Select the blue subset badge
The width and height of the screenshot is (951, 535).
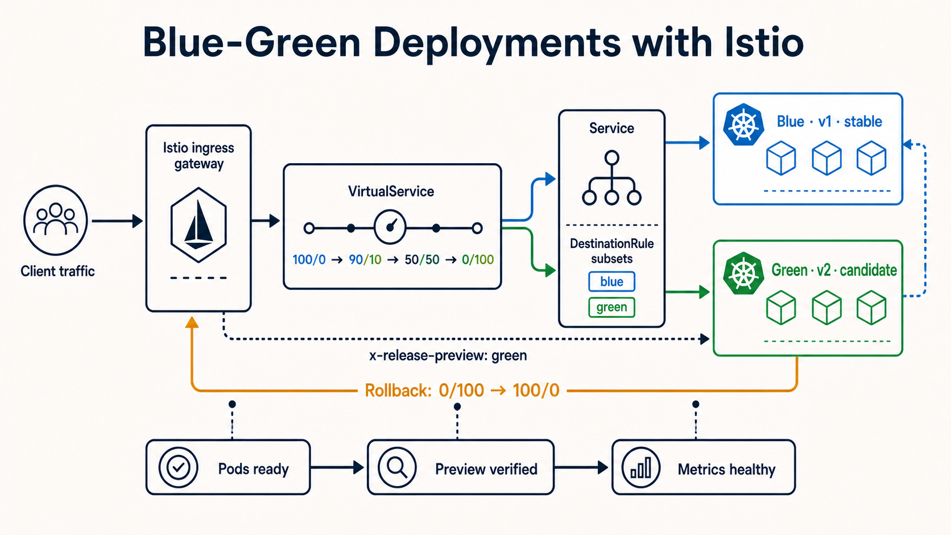point(611,281)
